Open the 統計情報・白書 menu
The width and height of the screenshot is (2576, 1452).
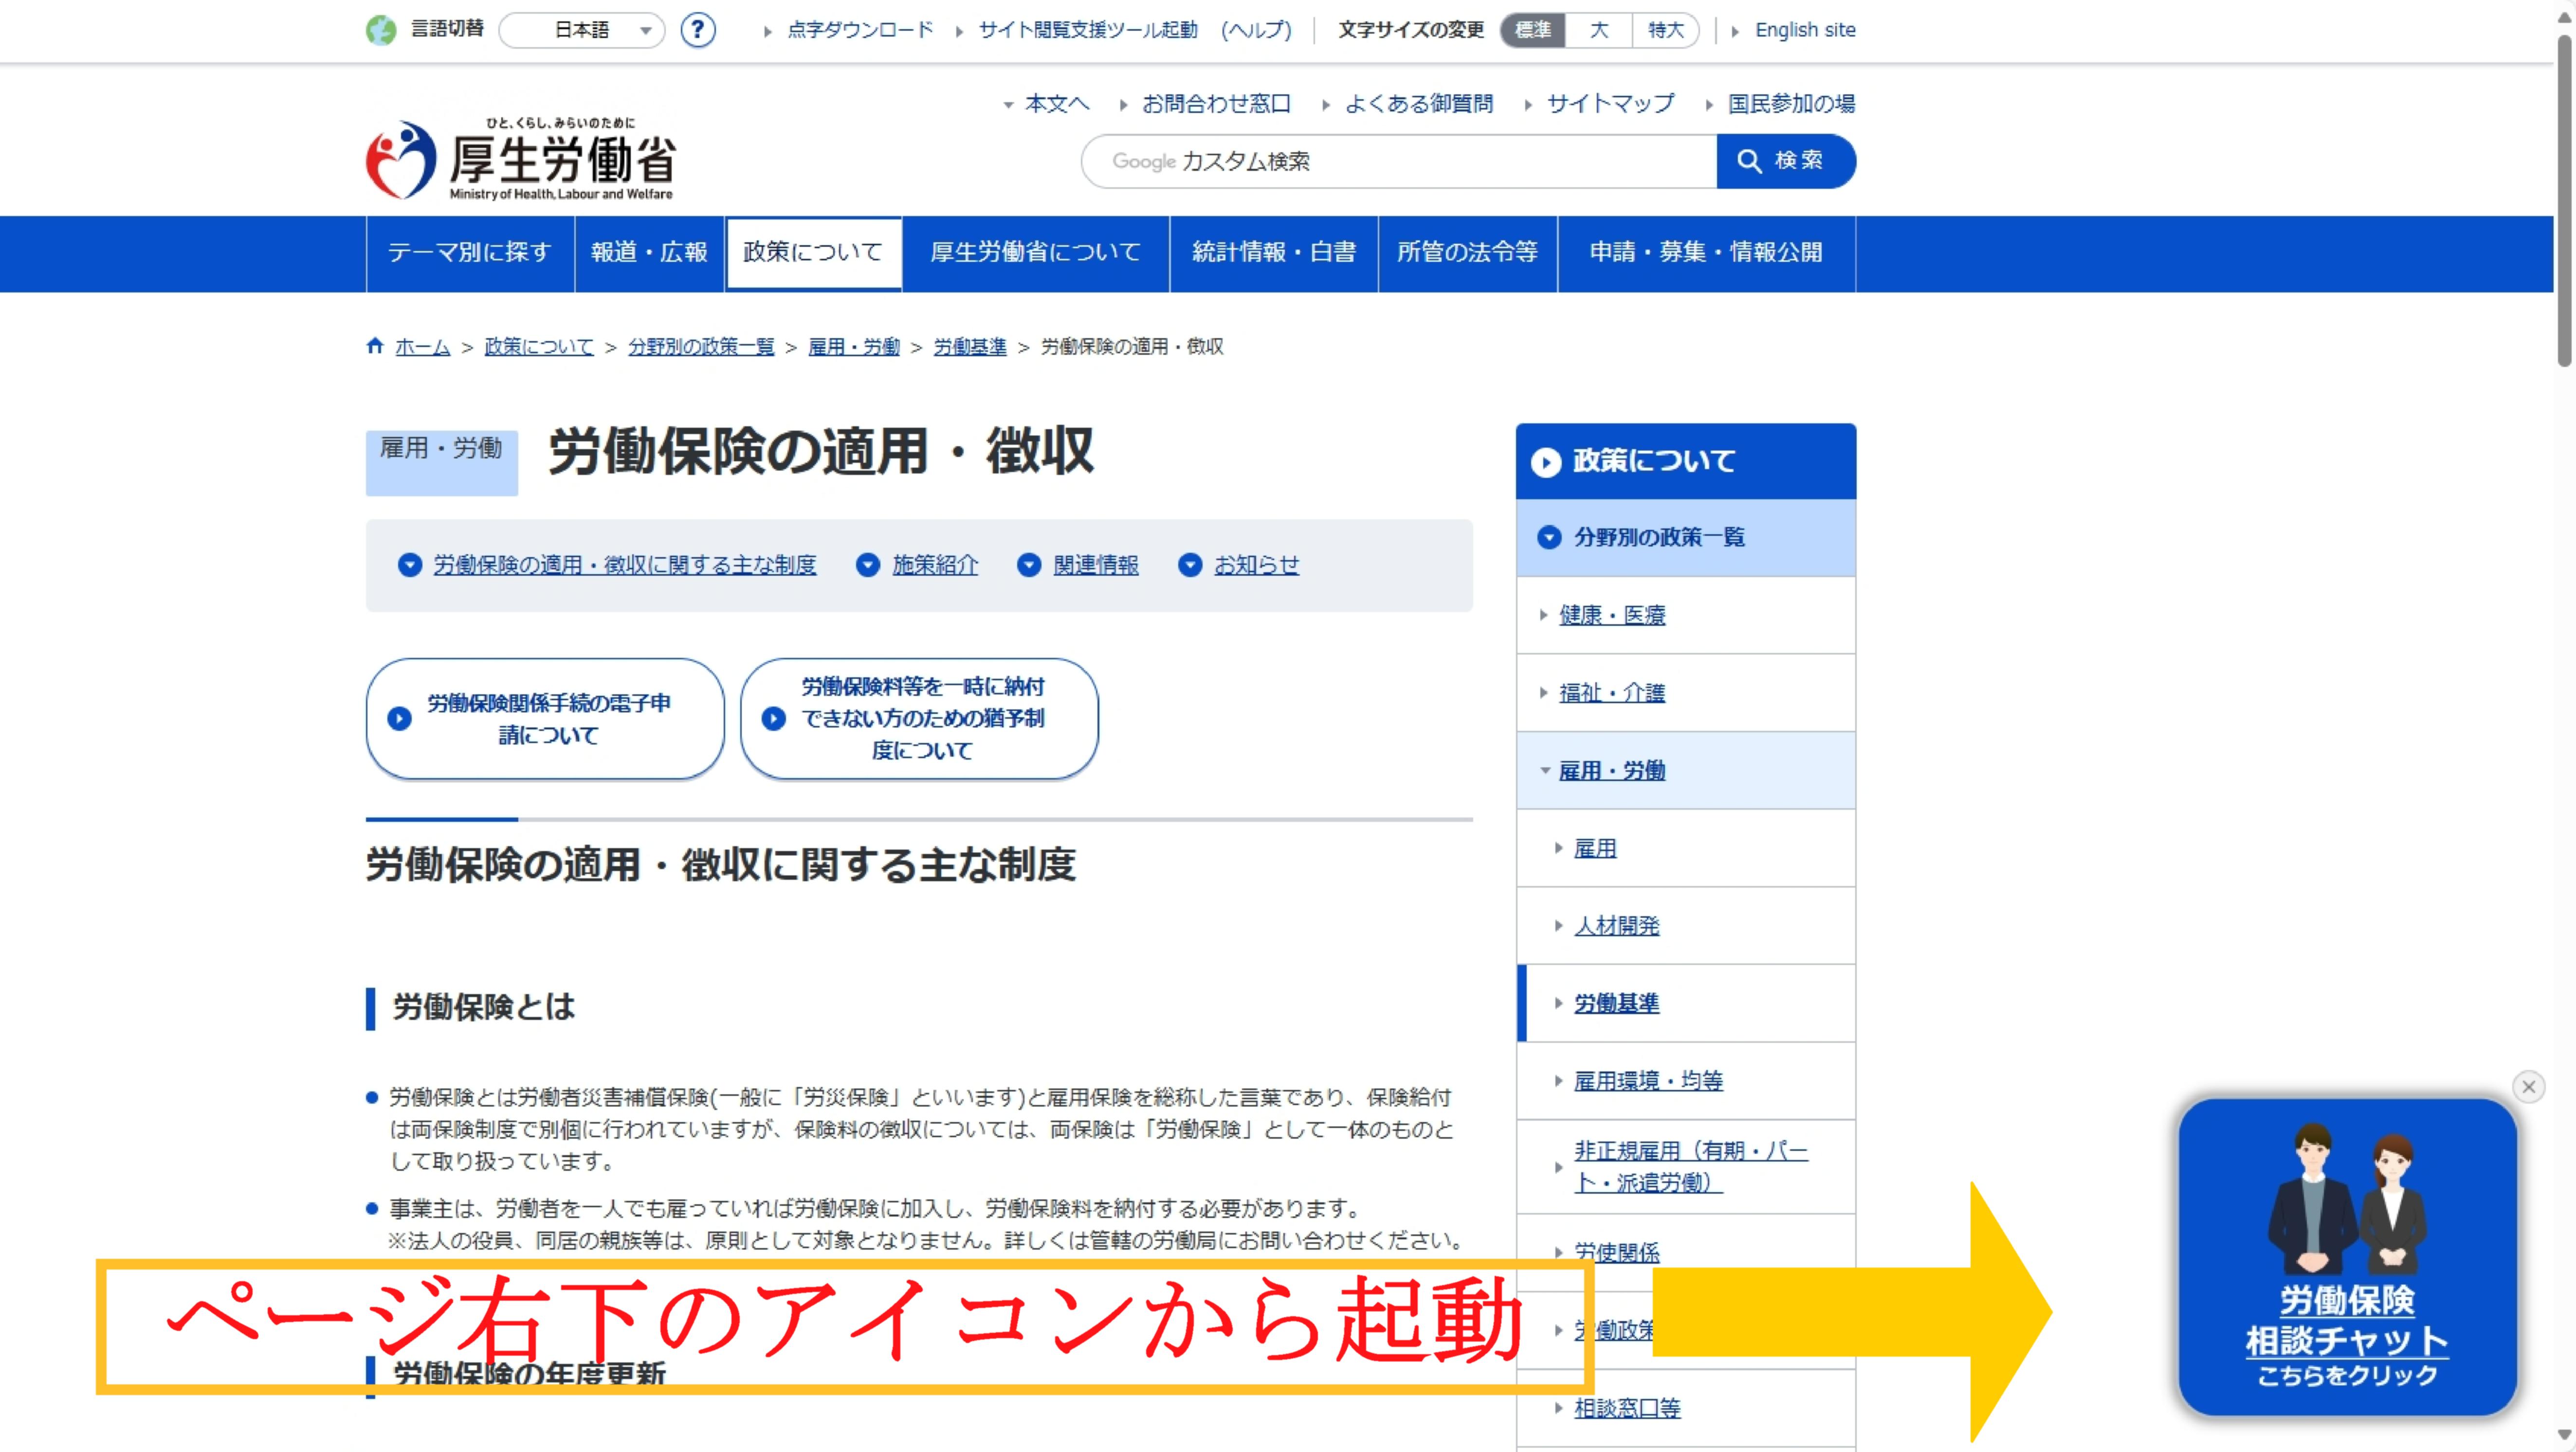(x=1273, y=252)
